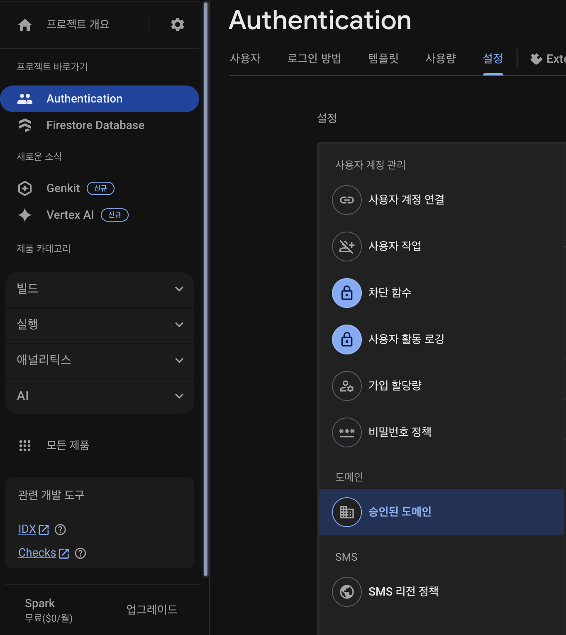Click the Vertex AI 신규 badge

(x=115, y=215)
